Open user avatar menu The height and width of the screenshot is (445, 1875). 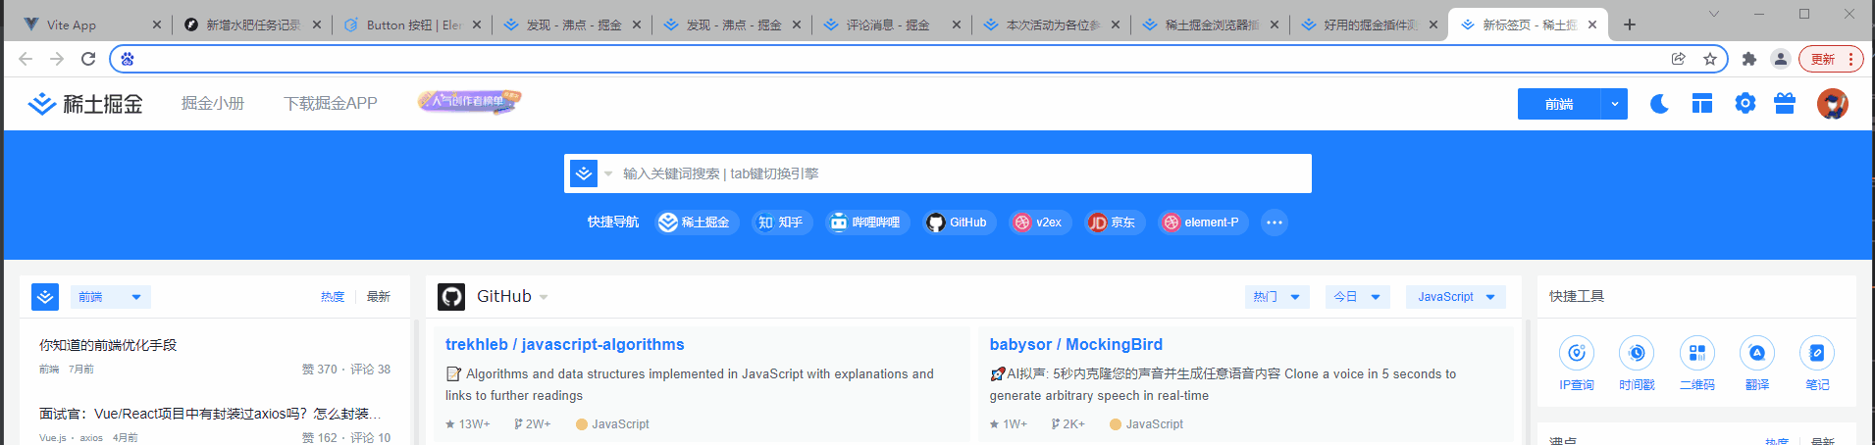1832,103
